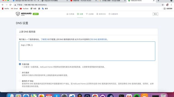The width and height of the screenshot is (174, 97).
Task: Open the 地图 maps bookmark
Action: (x=33, y=9)
